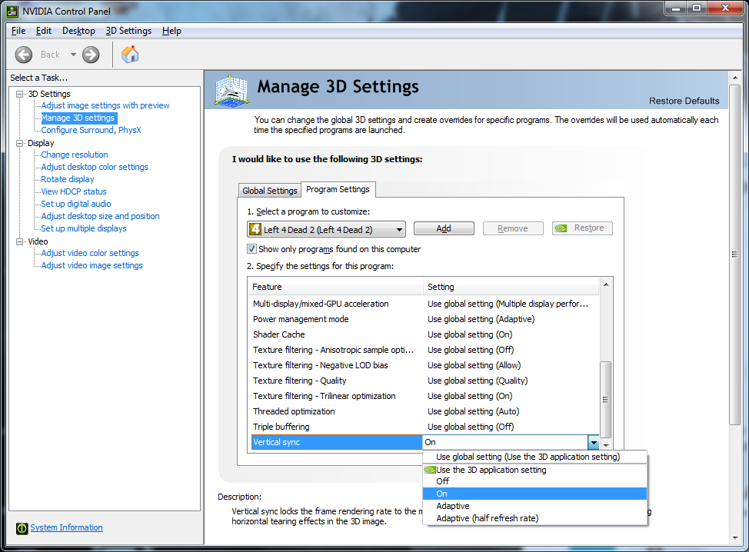The width and height of the screenshot is (749, 552).
Task: Open the Edit menu
Action: (44, 31)
